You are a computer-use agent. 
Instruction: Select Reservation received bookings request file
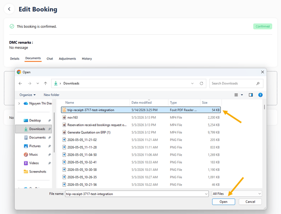(x=141, y=125)
